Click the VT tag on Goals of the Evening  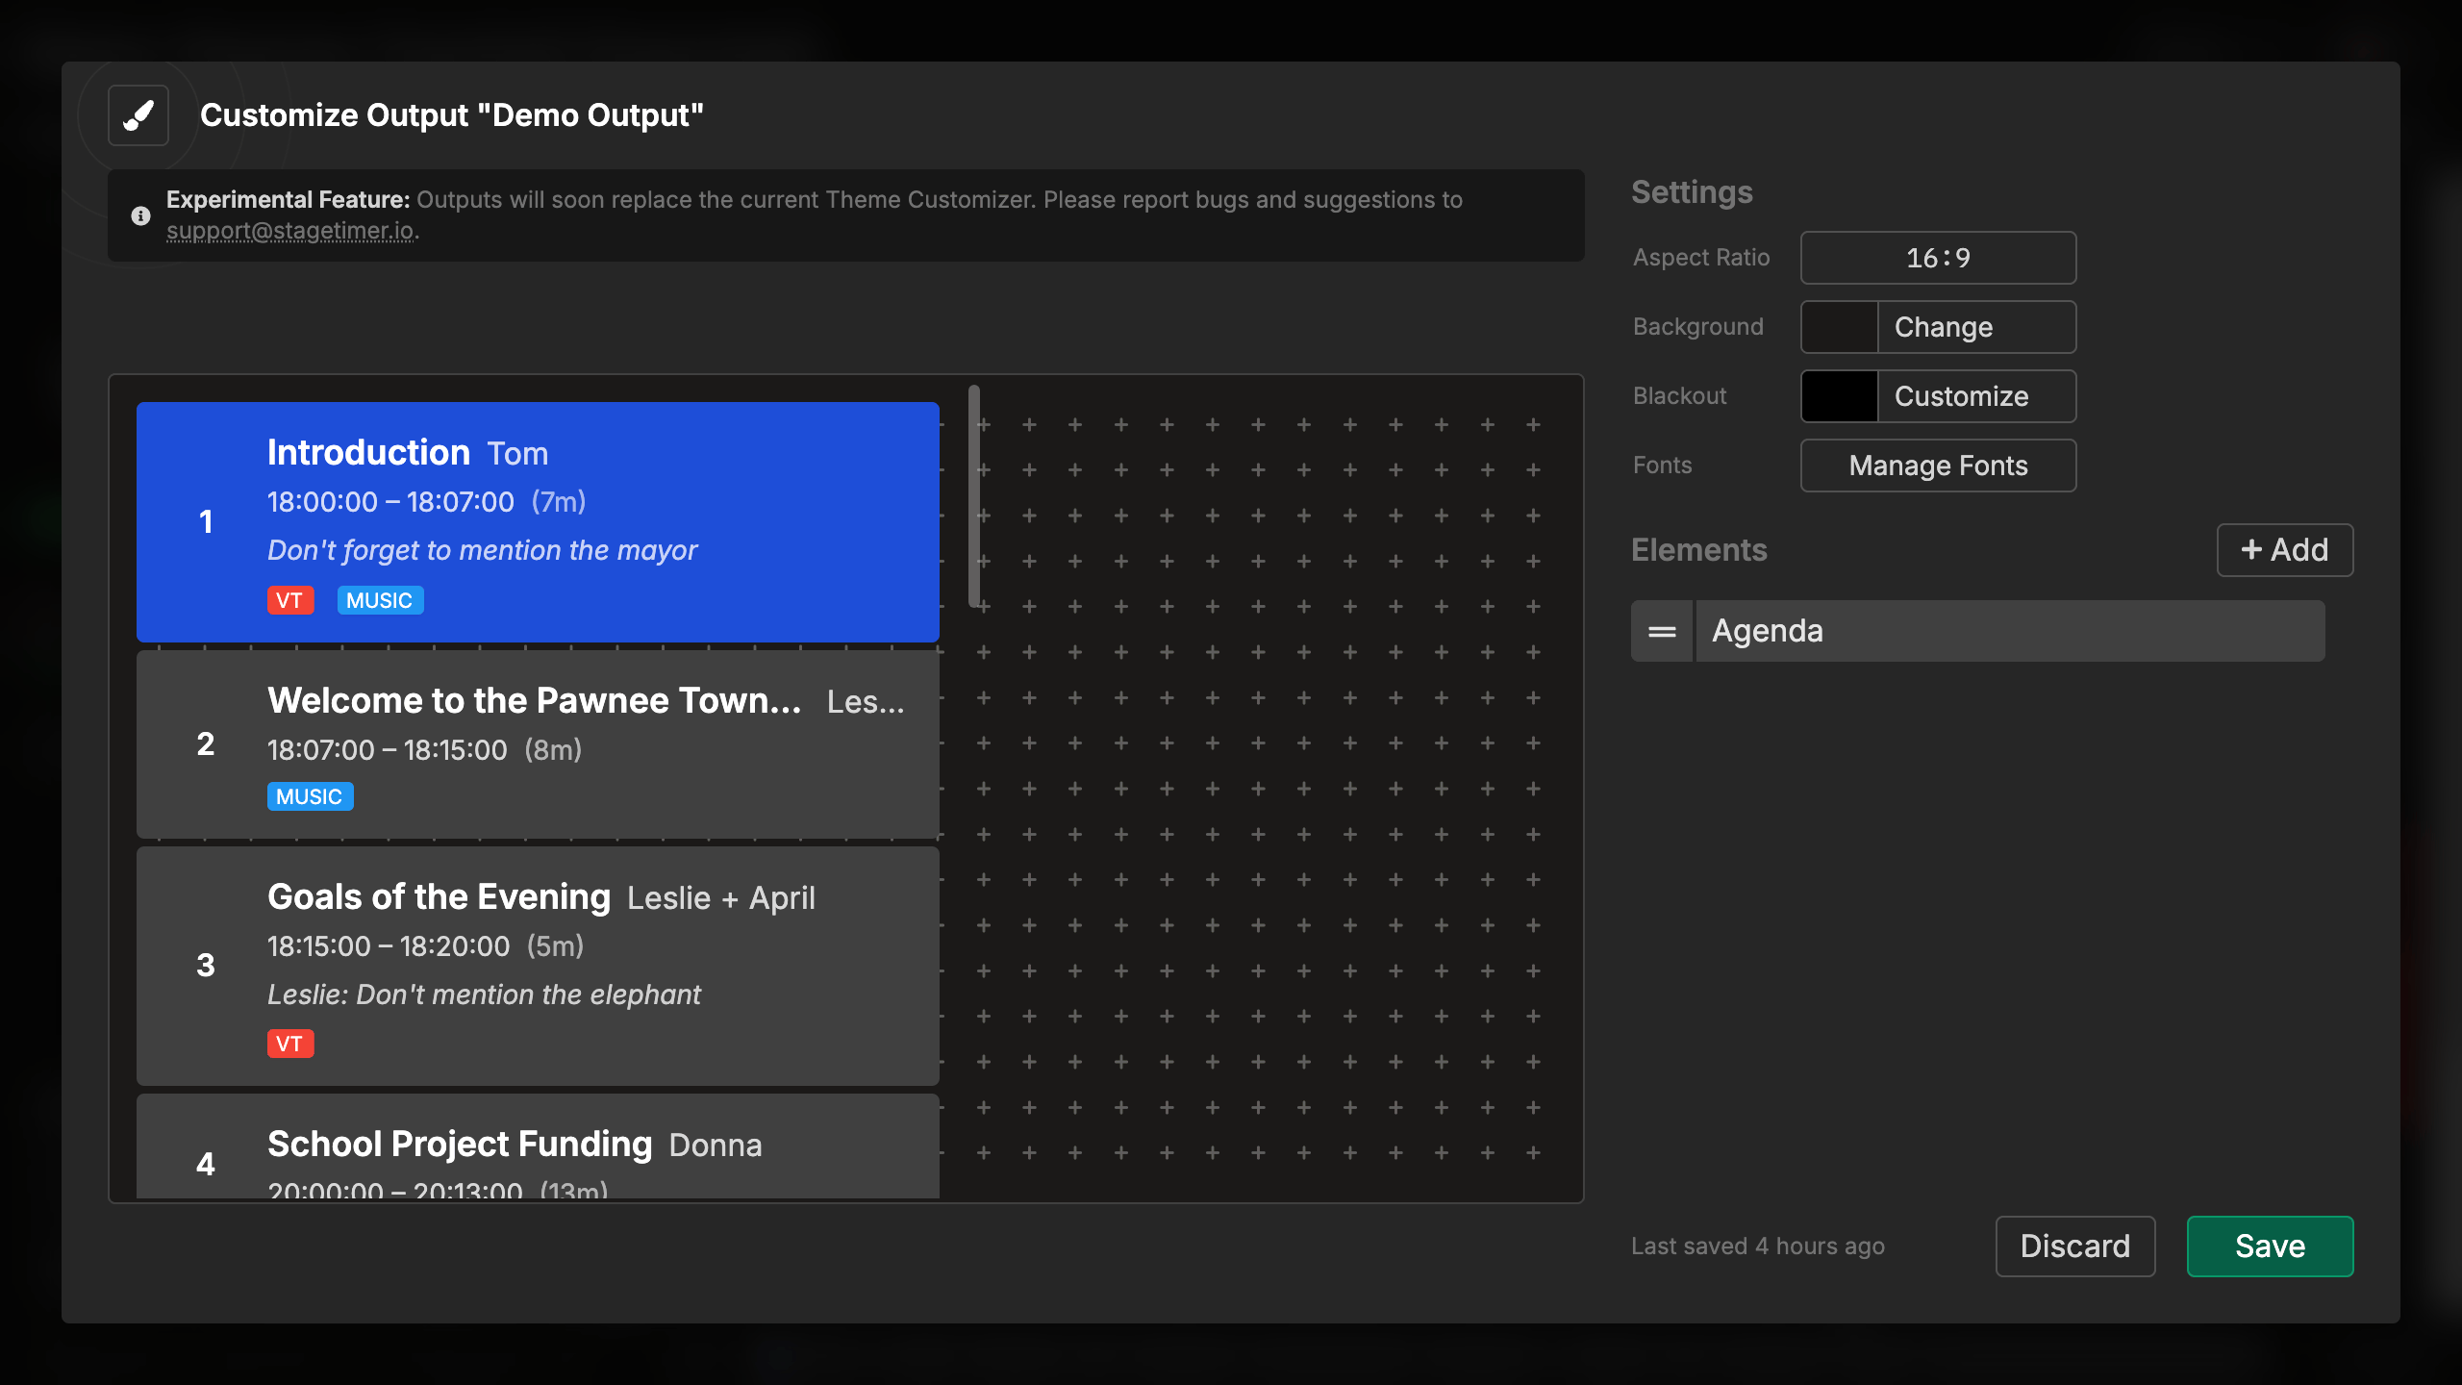pos(290,1044)
